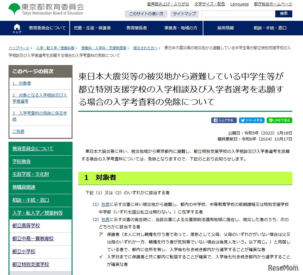Image resolution: width=303 pixels, height=275 pixels.
Task: Click inside the site search input box
Action: pos(238,14)
